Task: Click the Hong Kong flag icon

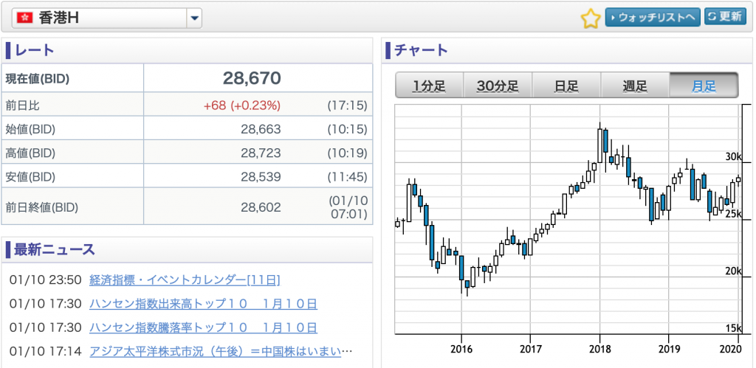Action: 24,18
